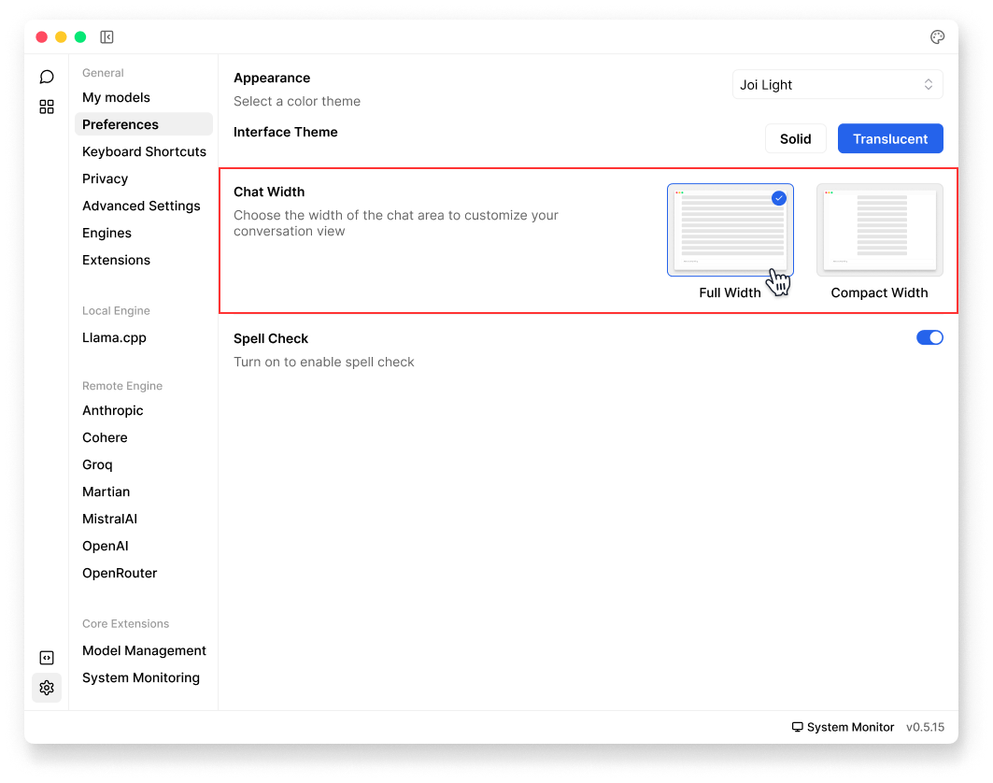Open Anthropic remote engine settings

[x=113, y=410]
